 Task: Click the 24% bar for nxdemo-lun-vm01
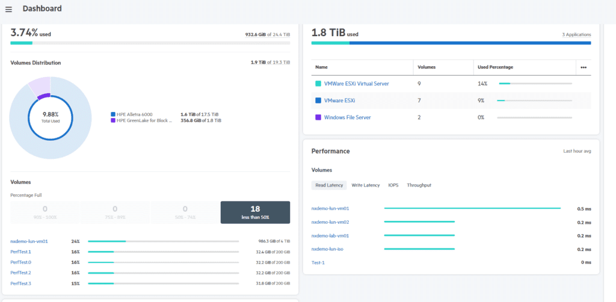coord(164,241)
